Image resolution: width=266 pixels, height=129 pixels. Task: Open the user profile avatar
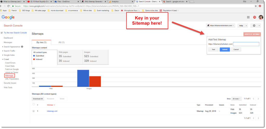click(261, 17)
